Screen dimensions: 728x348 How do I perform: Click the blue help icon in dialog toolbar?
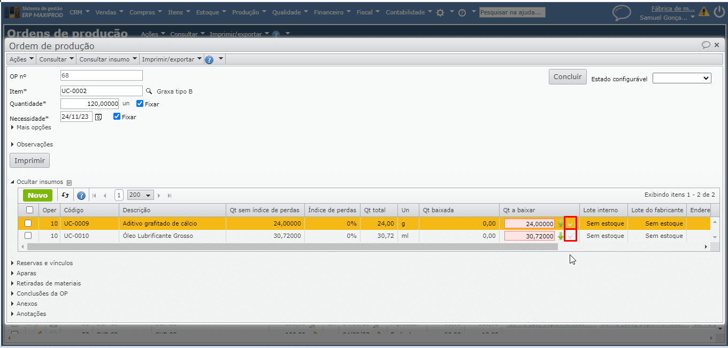209,59
